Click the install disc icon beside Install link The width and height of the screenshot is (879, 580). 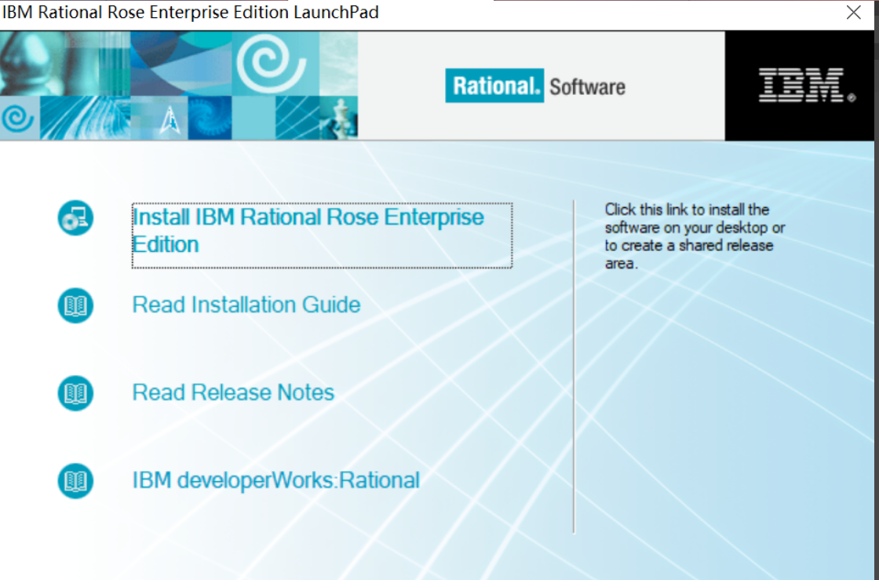click(x=75, y=218)
